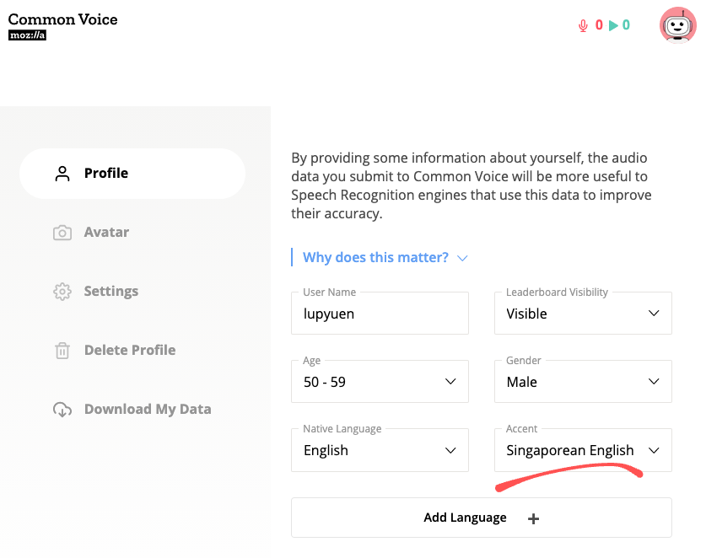Image resolution: width=706 pixels, height=558 pixels.
Task: Expand the chevron next to Why does this matter
Action: tap(462, 258)
